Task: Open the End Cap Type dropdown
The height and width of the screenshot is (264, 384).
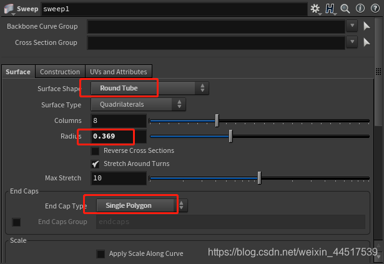Action: click(142, 205)
